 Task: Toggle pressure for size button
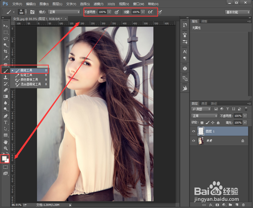click(x=160, y=12)
